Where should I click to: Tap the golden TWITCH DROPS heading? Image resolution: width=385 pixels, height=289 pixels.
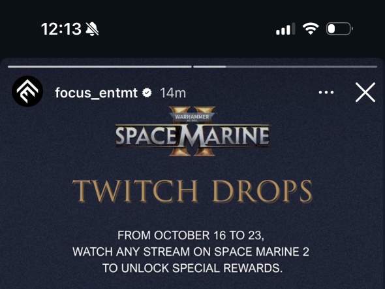pos(192,191)
